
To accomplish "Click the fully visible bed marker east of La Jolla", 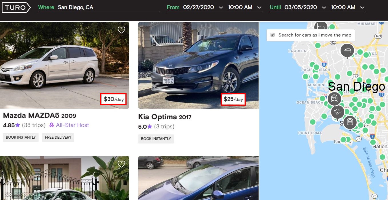I will (x=347, y=50).
